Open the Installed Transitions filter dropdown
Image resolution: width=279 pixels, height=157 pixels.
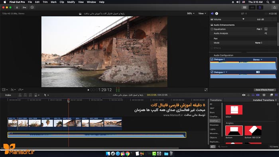point(265,100)
